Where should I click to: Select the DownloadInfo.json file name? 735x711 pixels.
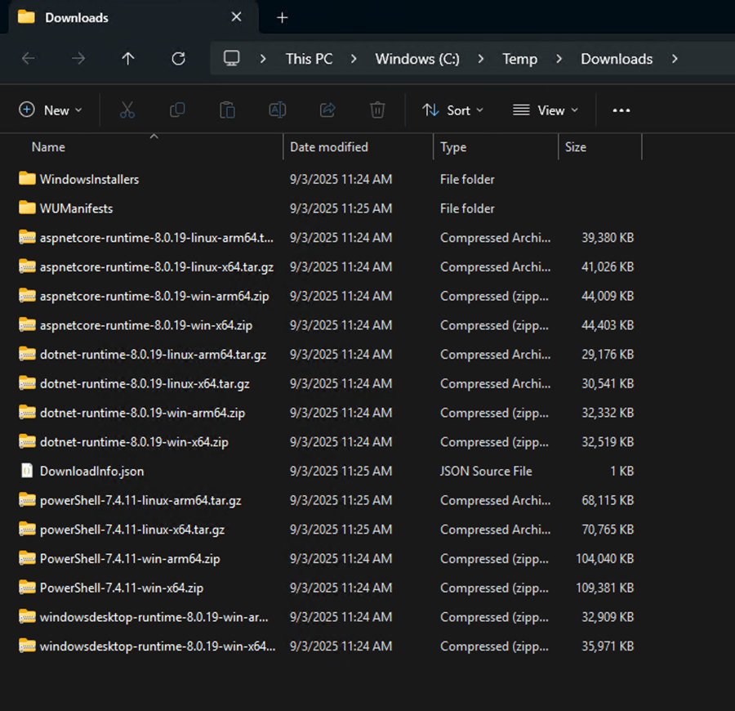[91, 471]
